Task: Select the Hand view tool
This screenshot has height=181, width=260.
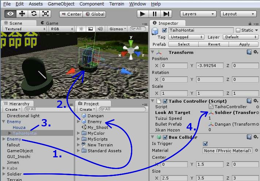Action: pyautogui.click(x=10, y=14)
